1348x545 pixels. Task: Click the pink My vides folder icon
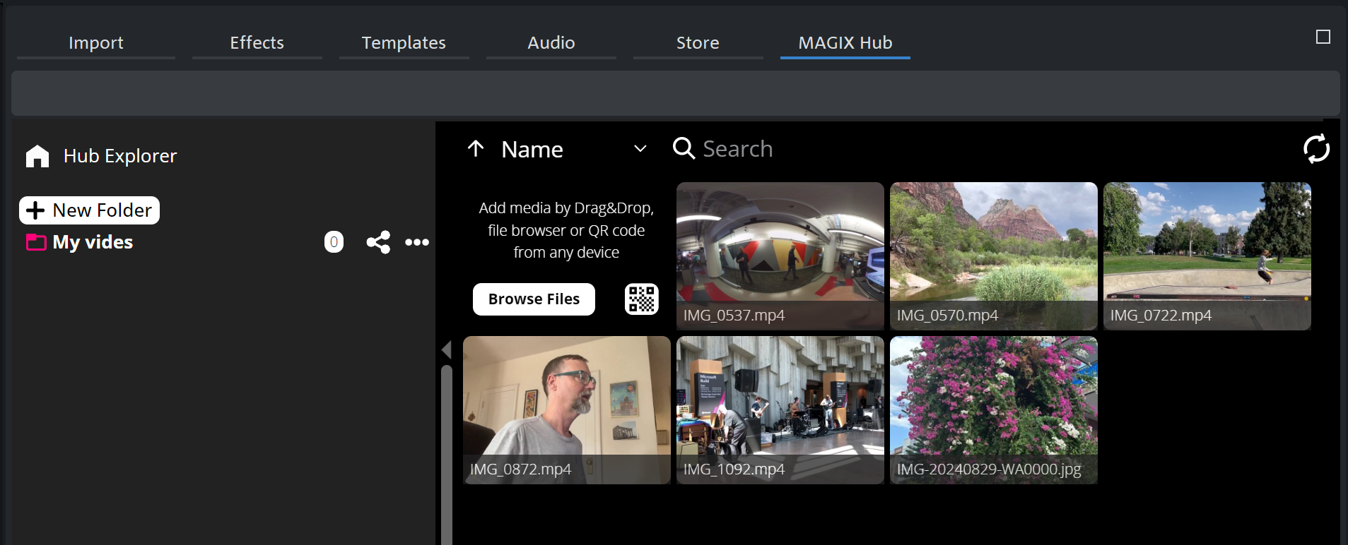tap(36, 242)
